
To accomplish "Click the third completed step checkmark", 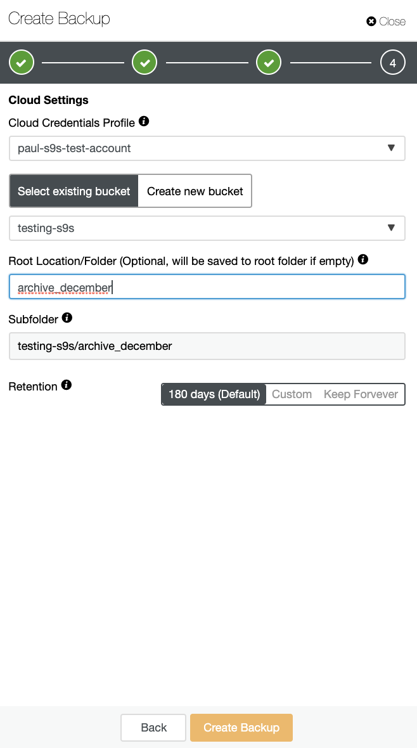I will tap(269, 63).
